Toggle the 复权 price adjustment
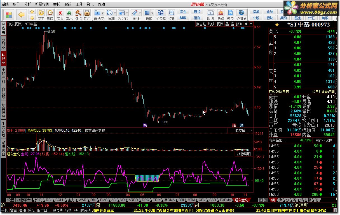This screenshot has height=215, width=340. (220, 24)
